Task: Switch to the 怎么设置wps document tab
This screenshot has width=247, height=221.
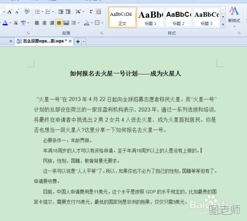Action: pos(43,41)
